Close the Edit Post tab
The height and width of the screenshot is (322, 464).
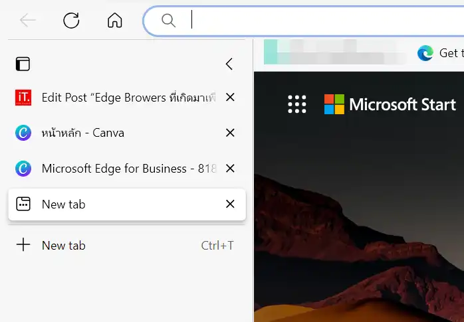tap(230, 98)
